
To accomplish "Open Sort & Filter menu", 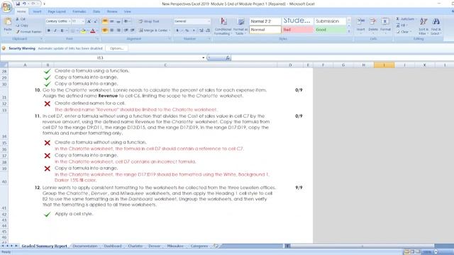I will pos(423,26).
